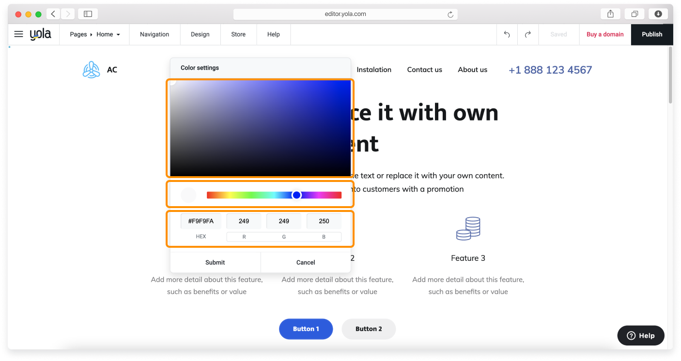Click the AC fan logo icon
This screenshot has height=361, width=681.
(x=91, y=69)
